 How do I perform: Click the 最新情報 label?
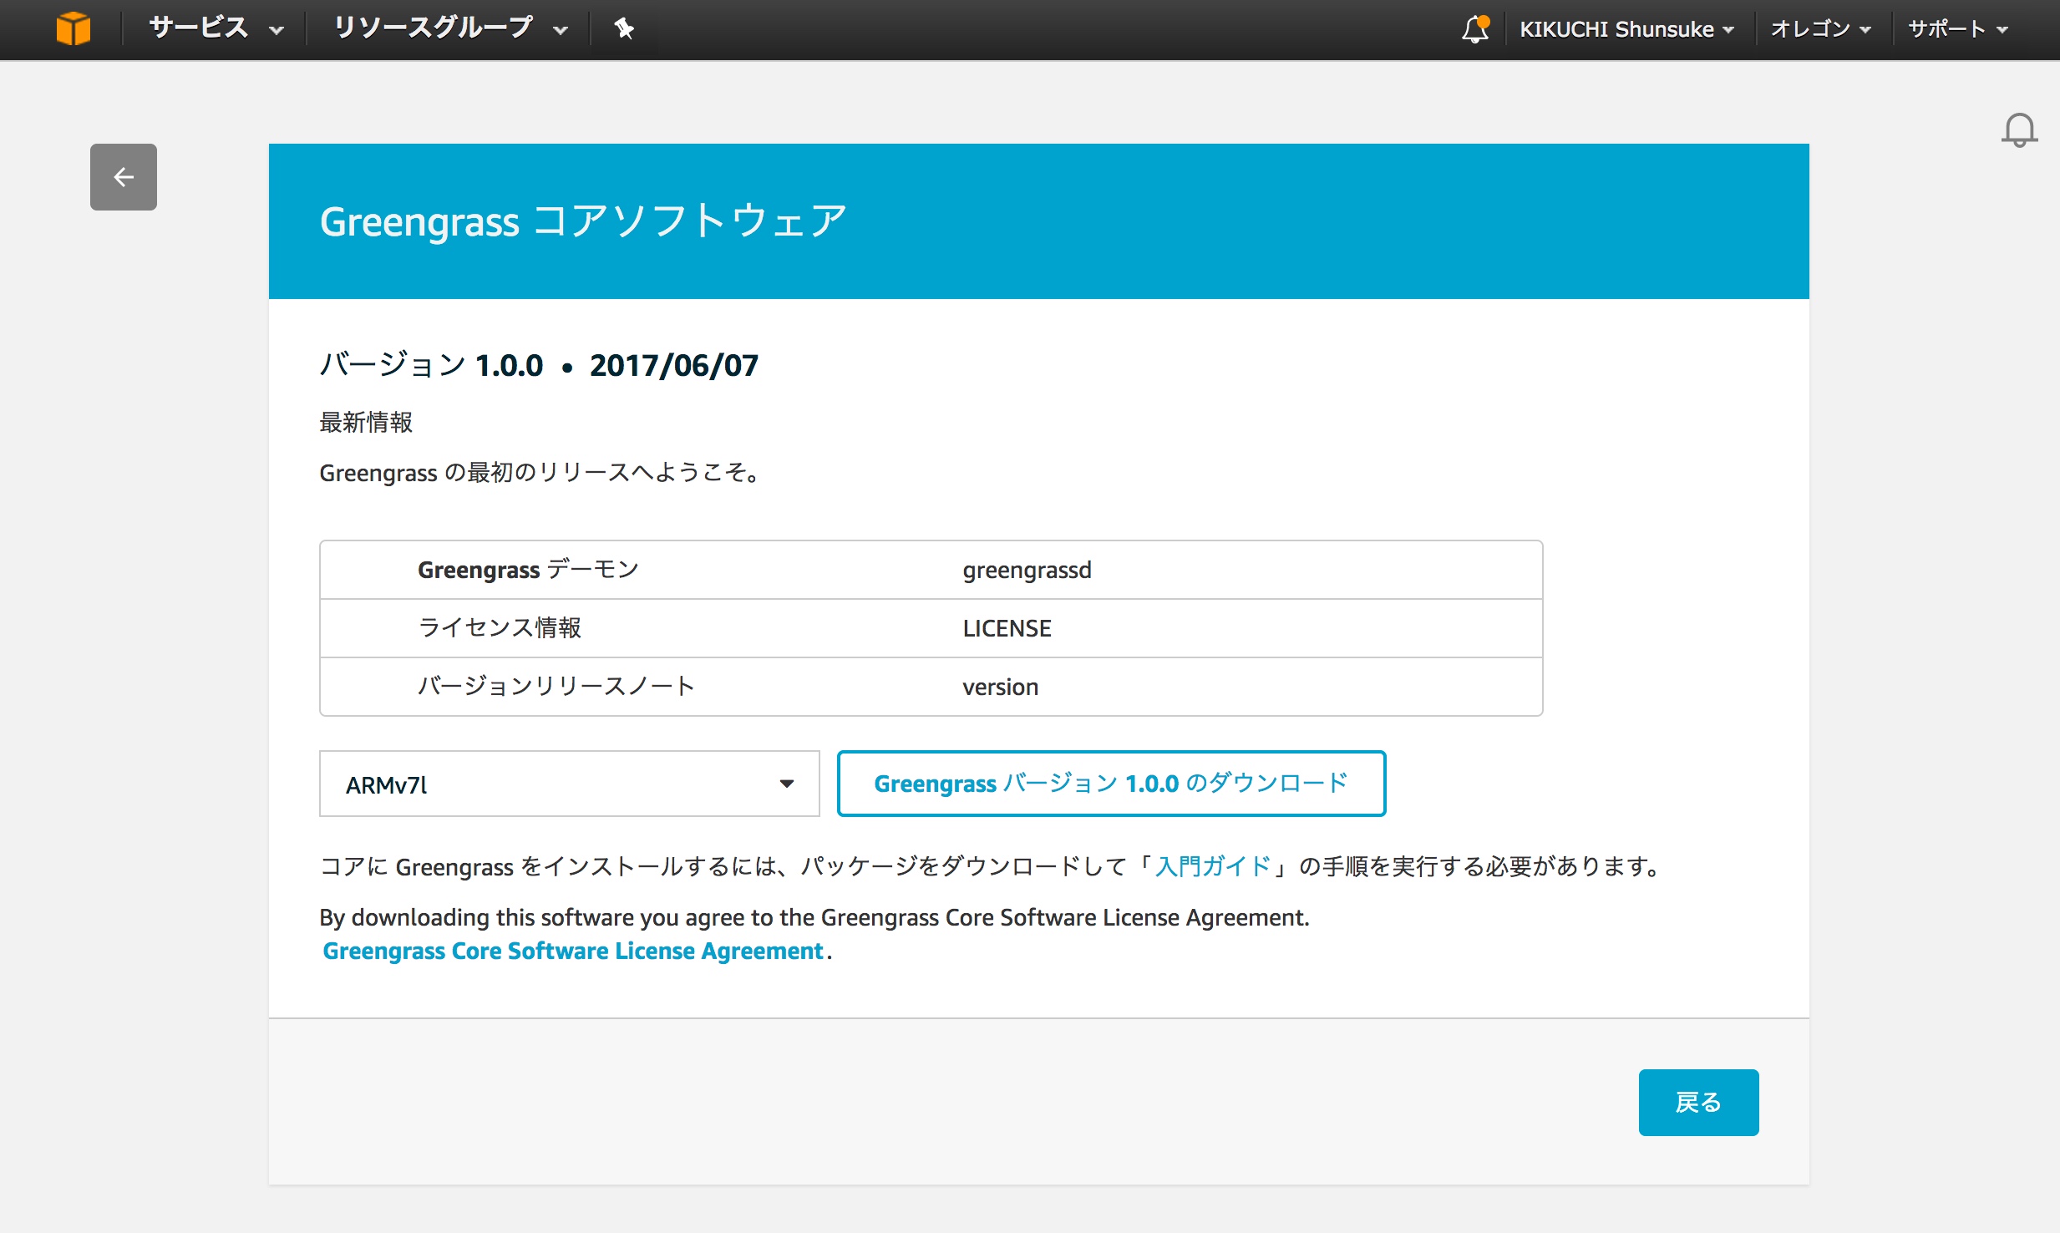(x=366, y=422)
